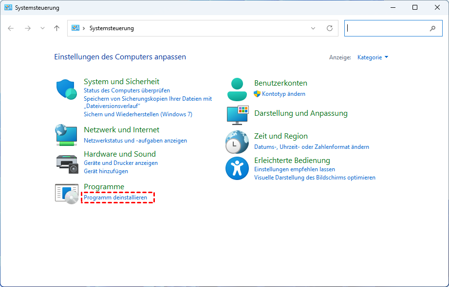Expand the address bar history dropdown

pyautogui.click(x=313, y=28)
